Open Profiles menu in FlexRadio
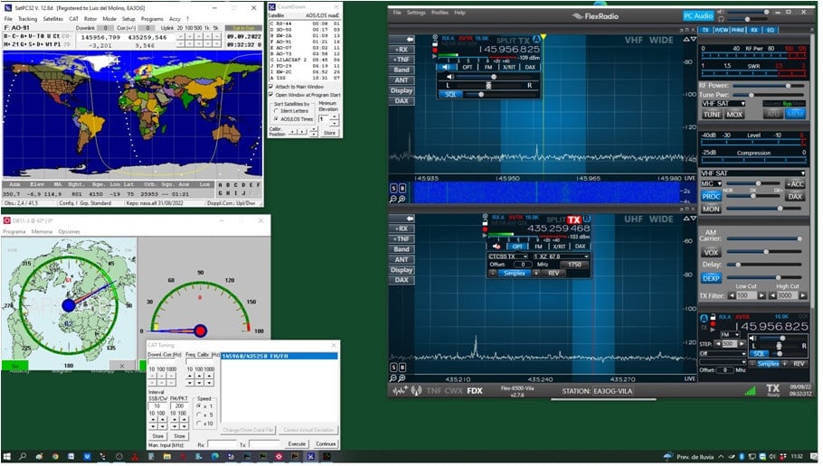 click(x=440, y=13)
